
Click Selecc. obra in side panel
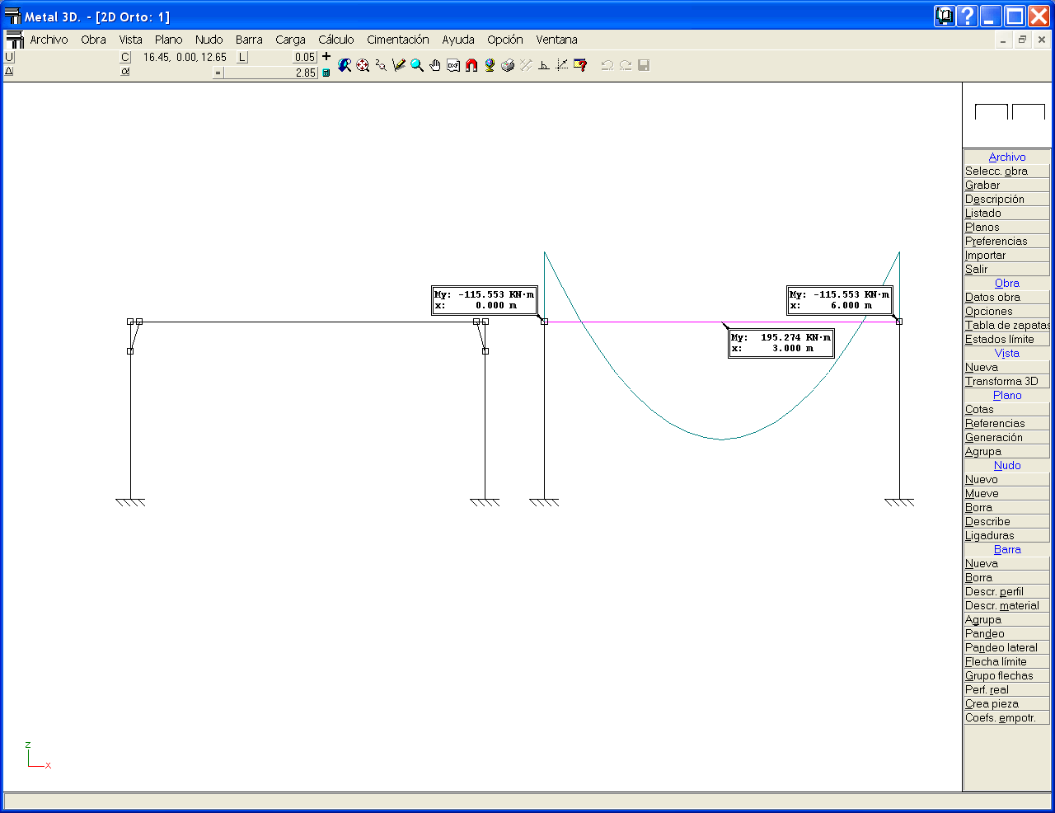pyautogui.click(x=1006, y=171)
